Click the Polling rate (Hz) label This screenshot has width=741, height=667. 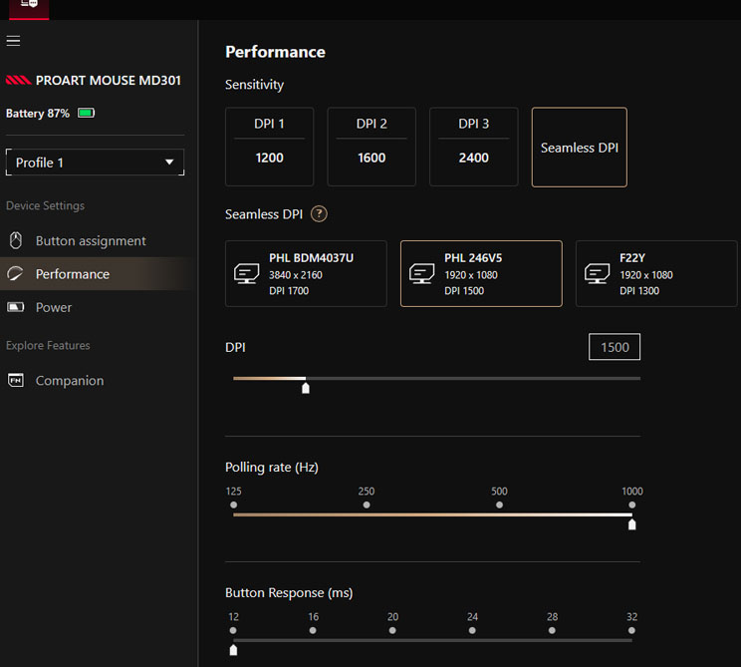pyautogui.click(x=272, y=468)
